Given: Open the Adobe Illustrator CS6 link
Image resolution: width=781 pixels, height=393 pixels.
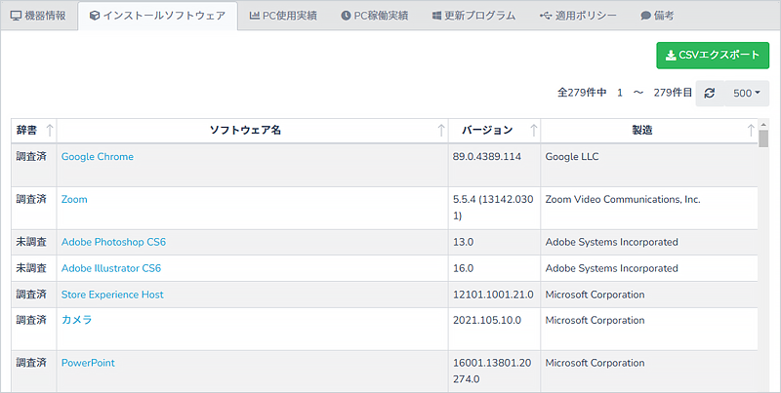Looking at the screenshot, I should pyautogui.click(x=111, y=268).
